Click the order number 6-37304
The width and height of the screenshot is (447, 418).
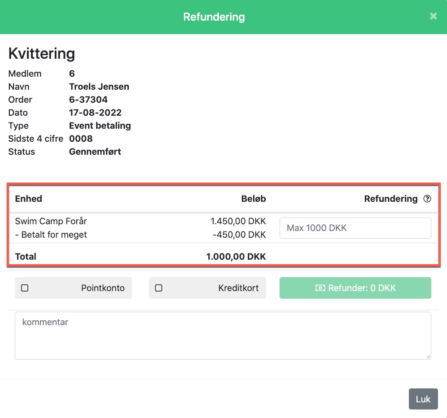click(88, 100)
